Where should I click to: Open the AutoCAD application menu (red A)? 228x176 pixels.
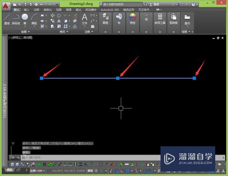pyautogui.click(x=6, y=6)
